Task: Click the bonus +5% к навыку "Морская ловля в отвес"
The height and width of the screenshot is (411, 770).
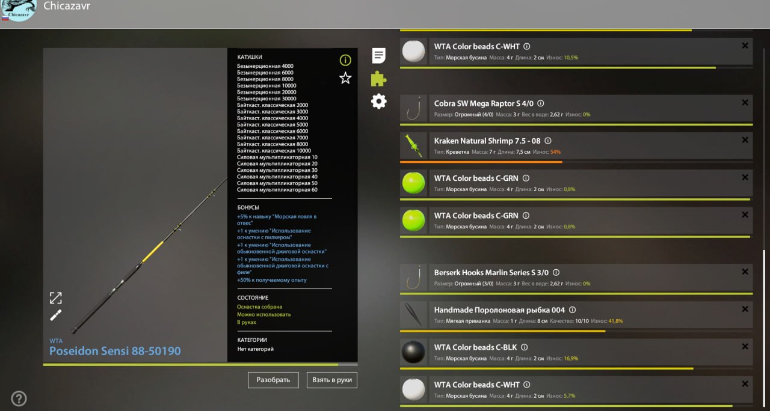Action: (277, 219)
